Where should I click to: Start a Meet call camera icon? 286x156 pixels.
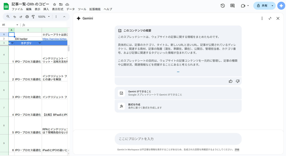pos(243,6)
